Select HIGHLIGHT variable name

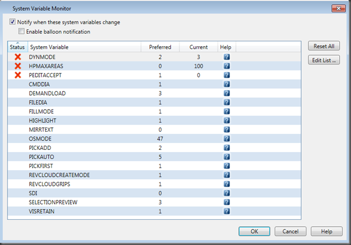42,120
